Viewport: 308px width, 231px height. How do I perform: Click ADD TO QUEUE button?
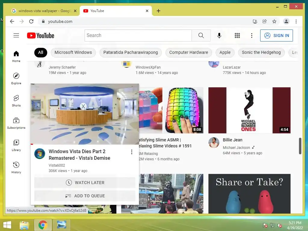[85, 196]
